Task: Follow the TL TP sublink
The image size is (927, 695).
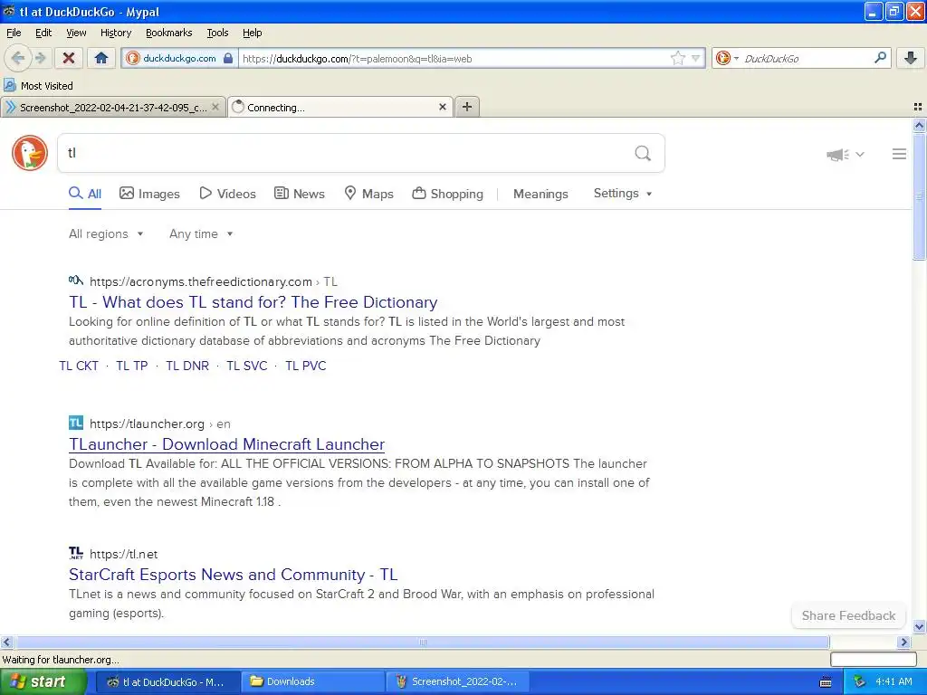Action: [132, 366]
